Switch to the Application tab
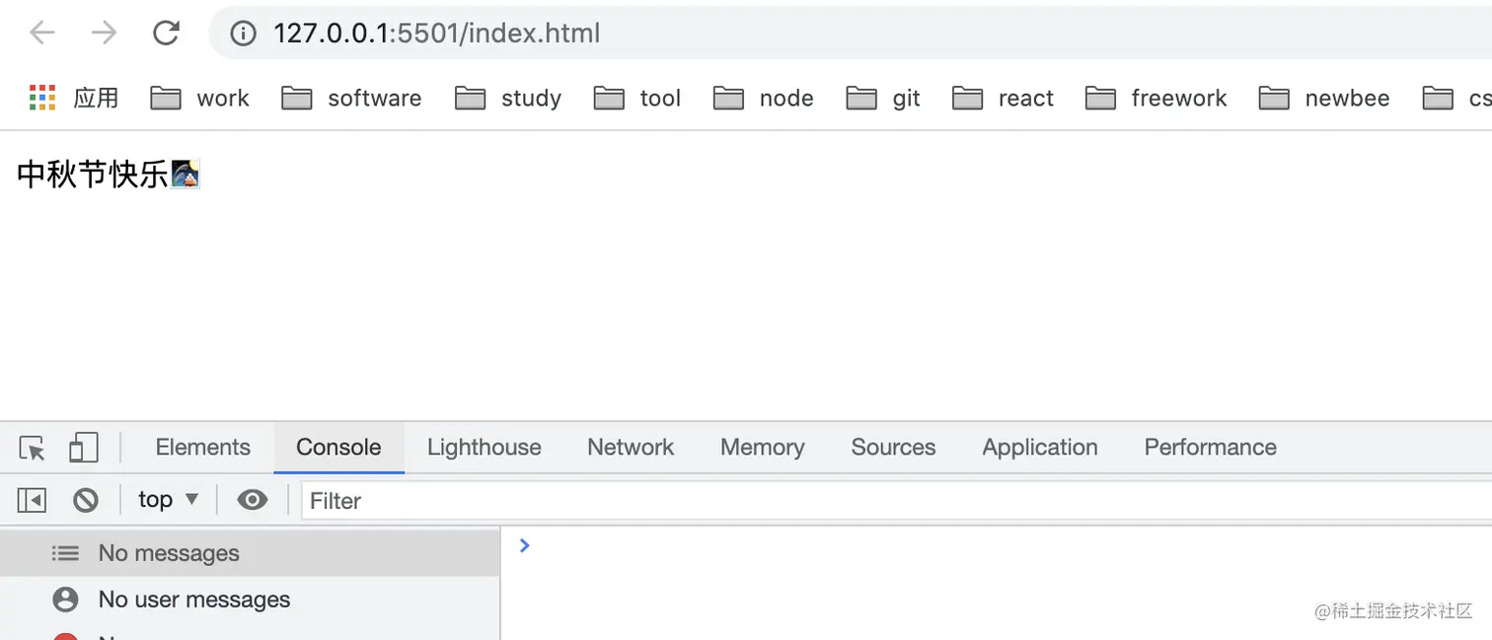The height and width of the screenshot is (640, 1492). [x=1040, y=448]
